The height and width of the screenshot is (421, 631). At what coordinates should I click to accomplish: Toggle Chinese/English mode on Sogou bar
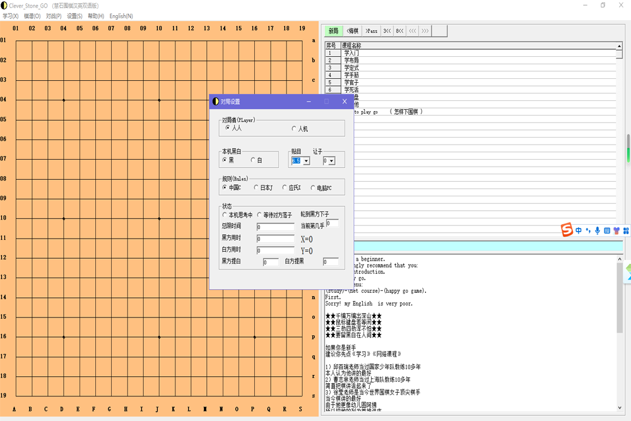pos(579,231)
